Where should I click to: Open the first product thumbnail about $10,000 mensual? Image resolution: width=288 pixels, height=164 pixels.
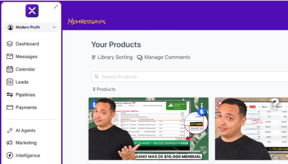pyautogui.click(x=148, y=129)
